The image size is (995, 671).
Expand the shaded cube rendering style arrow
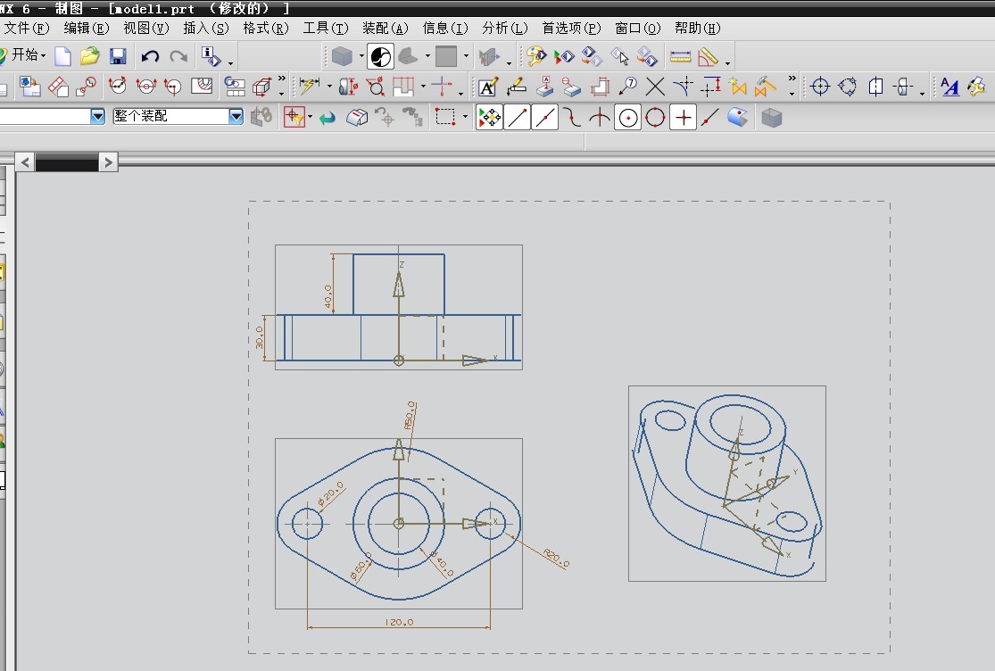click(361, 56)
